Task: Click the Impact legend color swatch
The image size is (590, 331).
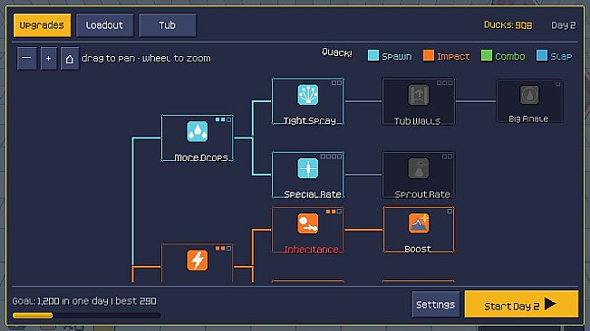Action: [x=428, y=55]
